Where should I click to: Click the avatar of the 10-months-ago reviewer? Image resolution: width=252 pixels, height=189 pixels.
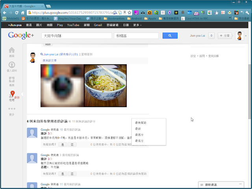click(x=32, y=133)
